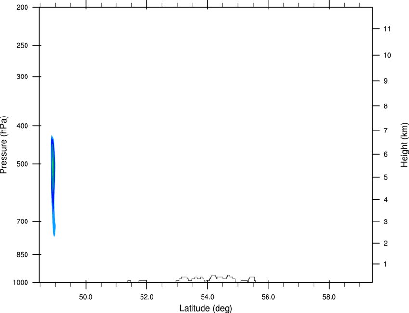Click the 56.0 latitude tick label
The width and height of the screenshot is (409, 313).
268,297
